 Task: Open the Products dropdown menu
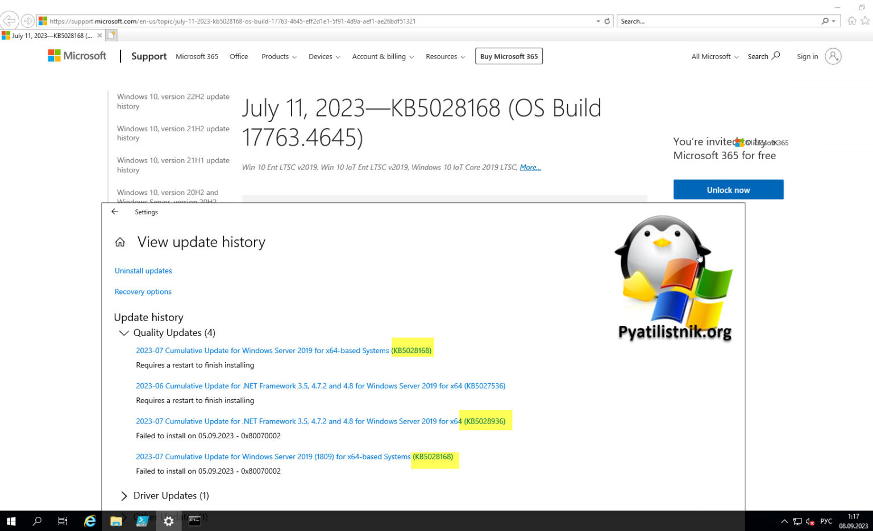(x=278, y=57)
